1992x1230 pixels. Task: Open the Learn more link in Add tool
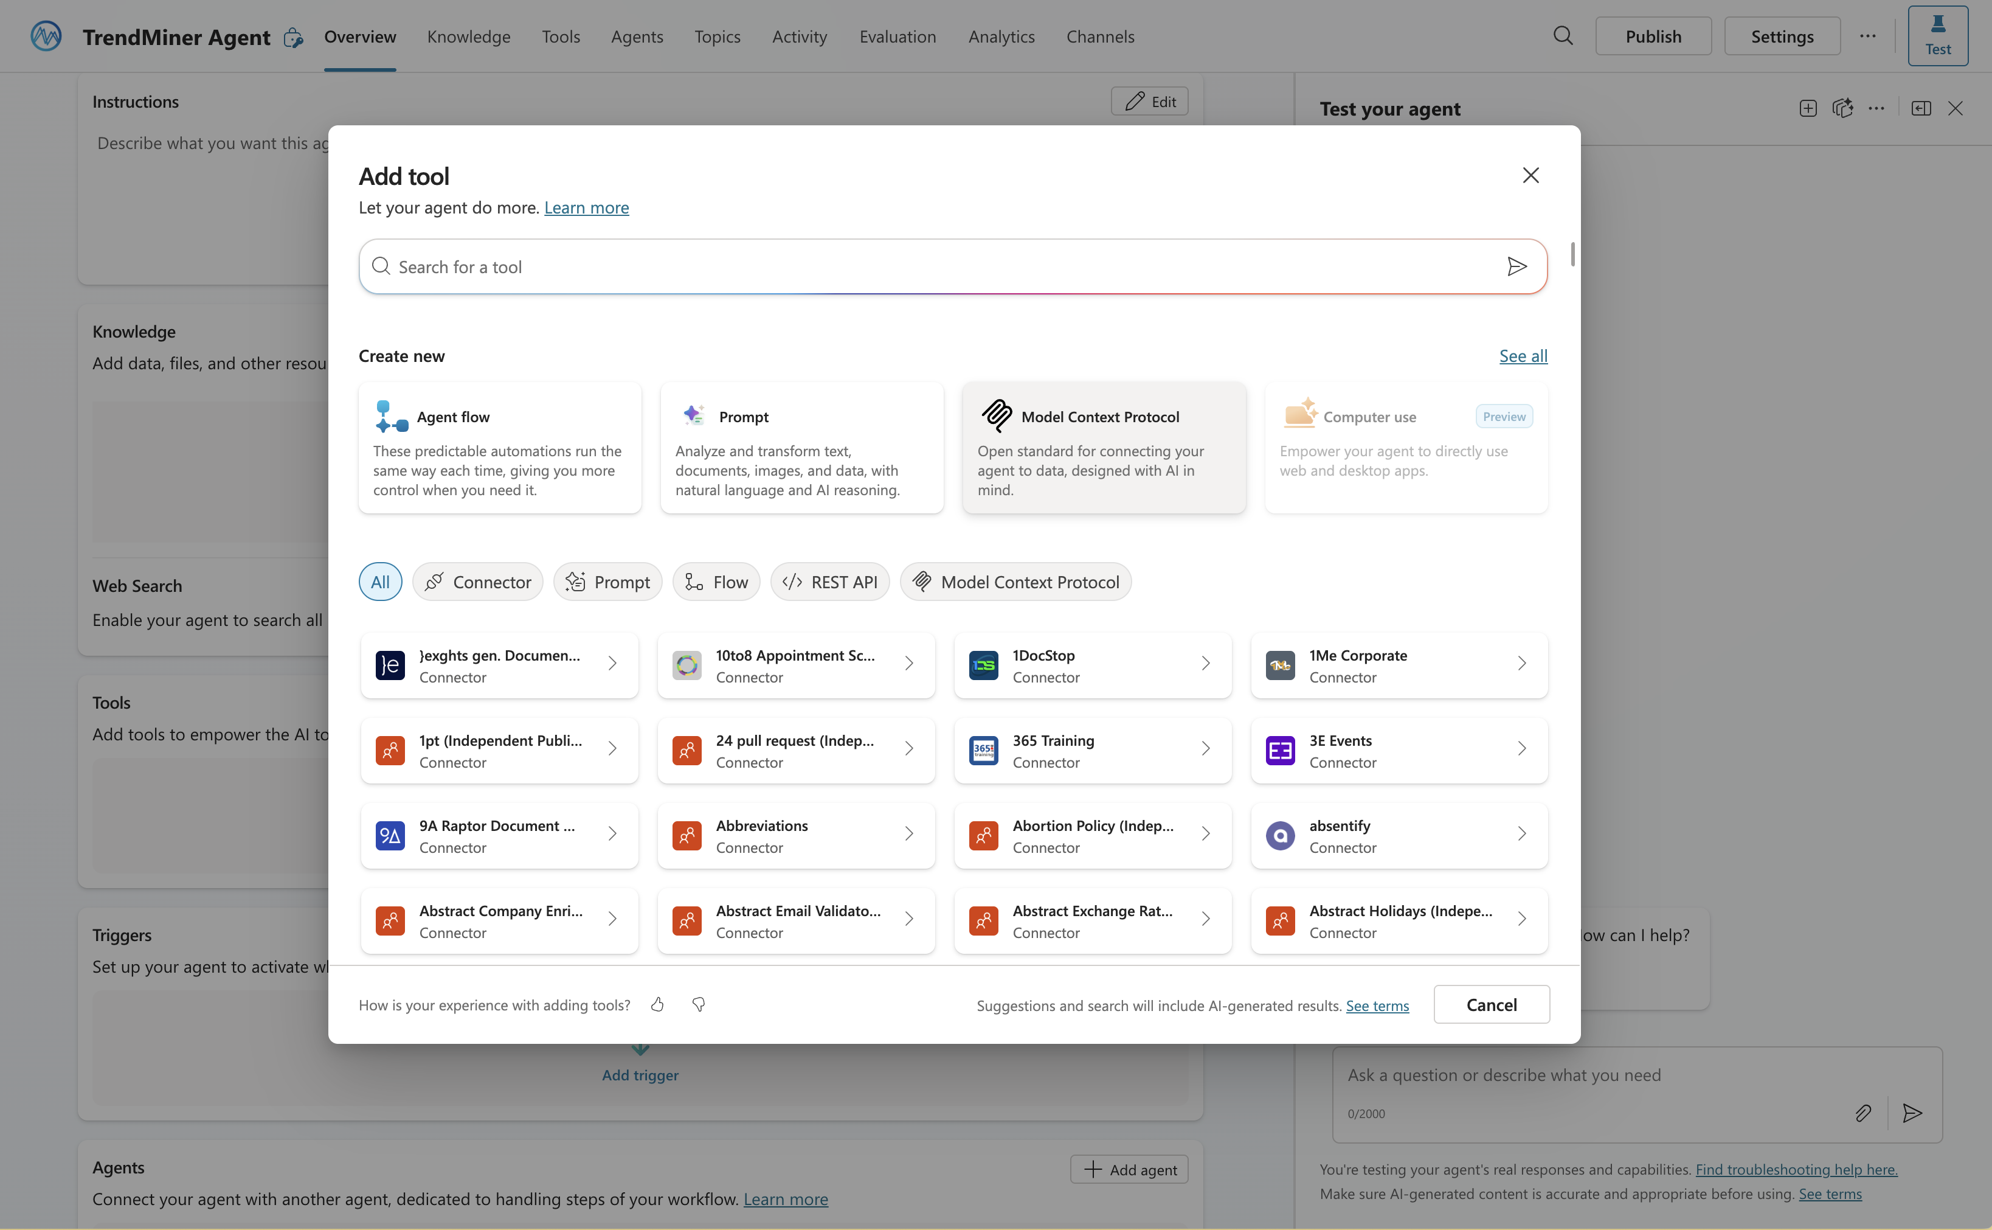point(586,207)
